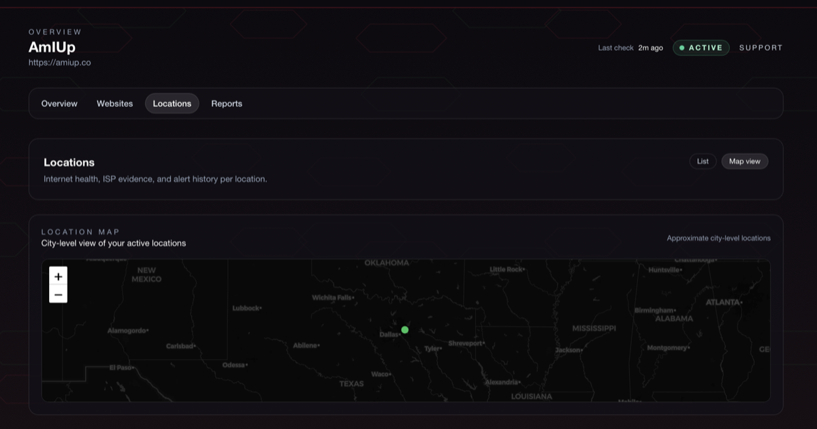817x429 pixels.
Task: Click the map zoom out button
Action: point(58,294)
